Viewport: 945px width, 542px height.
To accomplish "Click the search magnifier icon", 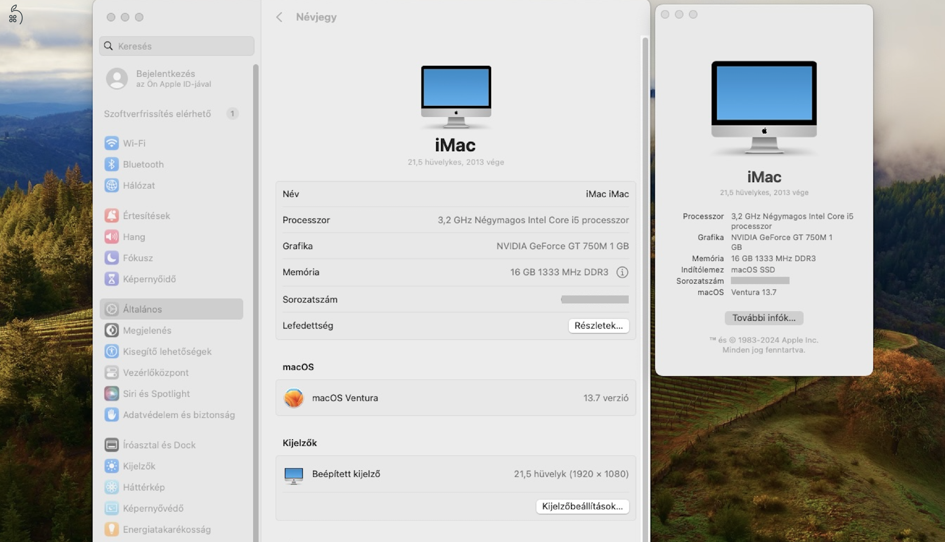I will tap(108, 46).
